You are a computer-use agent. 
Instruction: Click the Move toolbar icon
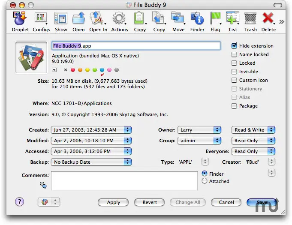point(178,18)
